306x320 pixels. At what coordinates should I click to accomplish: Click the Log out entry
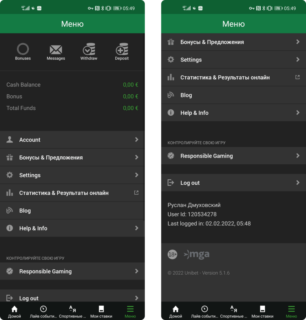[x=29, y=298]
